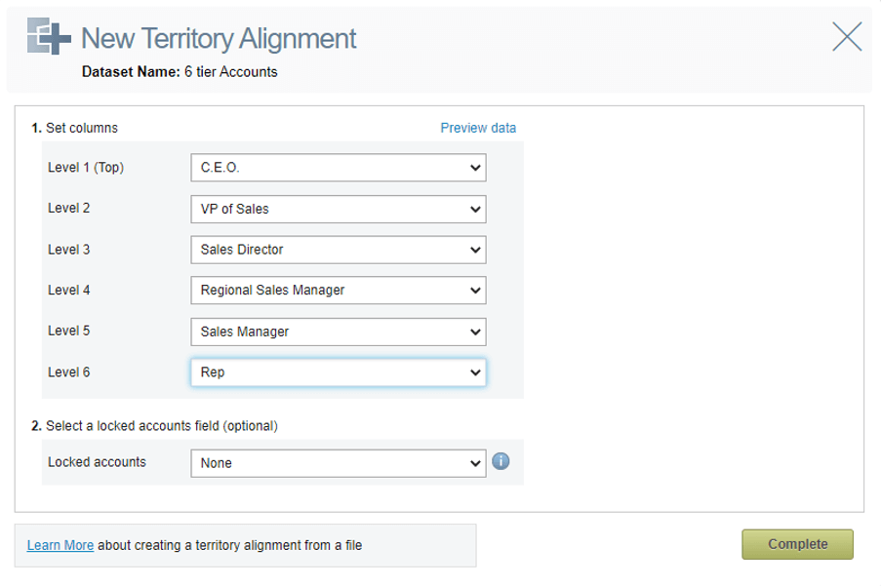Click the Complete button
The image size is (882, 587).
click(798, 544)
